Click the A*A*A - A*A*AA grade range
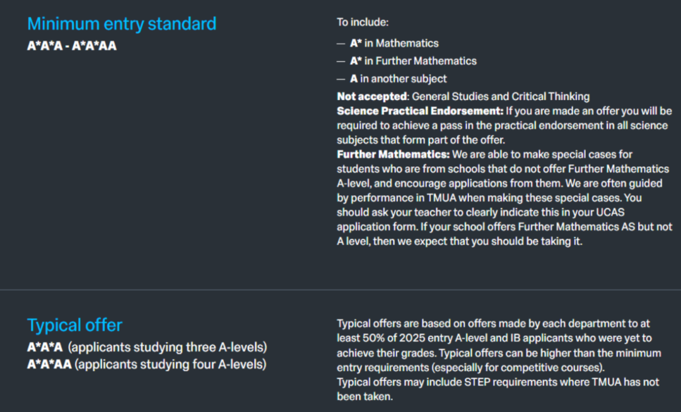The height and width of the screenshot is (412, 681). tap(72, 46)
